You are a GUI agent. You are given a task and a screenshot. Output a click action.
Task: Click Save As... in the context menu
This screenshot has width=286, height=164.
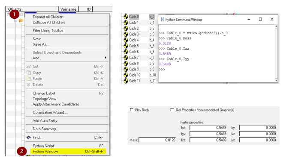pos(41,44)
